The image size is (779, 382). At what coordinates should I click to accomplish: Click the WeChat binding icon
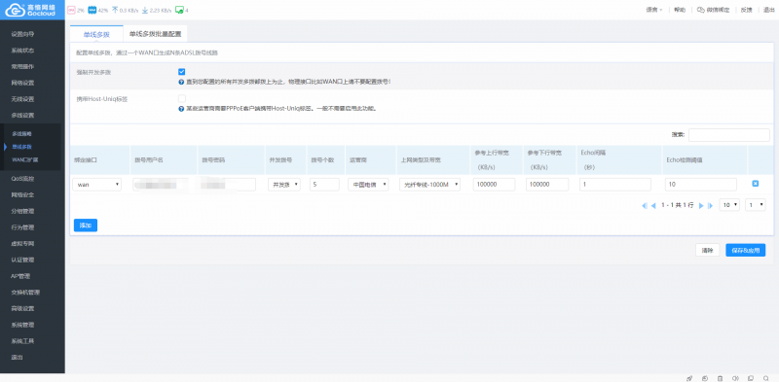(701, 10)
